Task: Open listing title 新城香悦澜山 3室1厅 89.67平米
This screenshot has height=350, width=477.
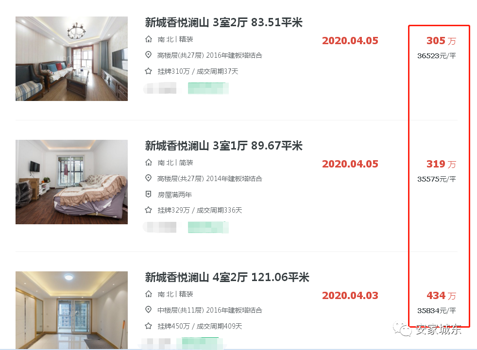Action: click(x=223, y=146)
